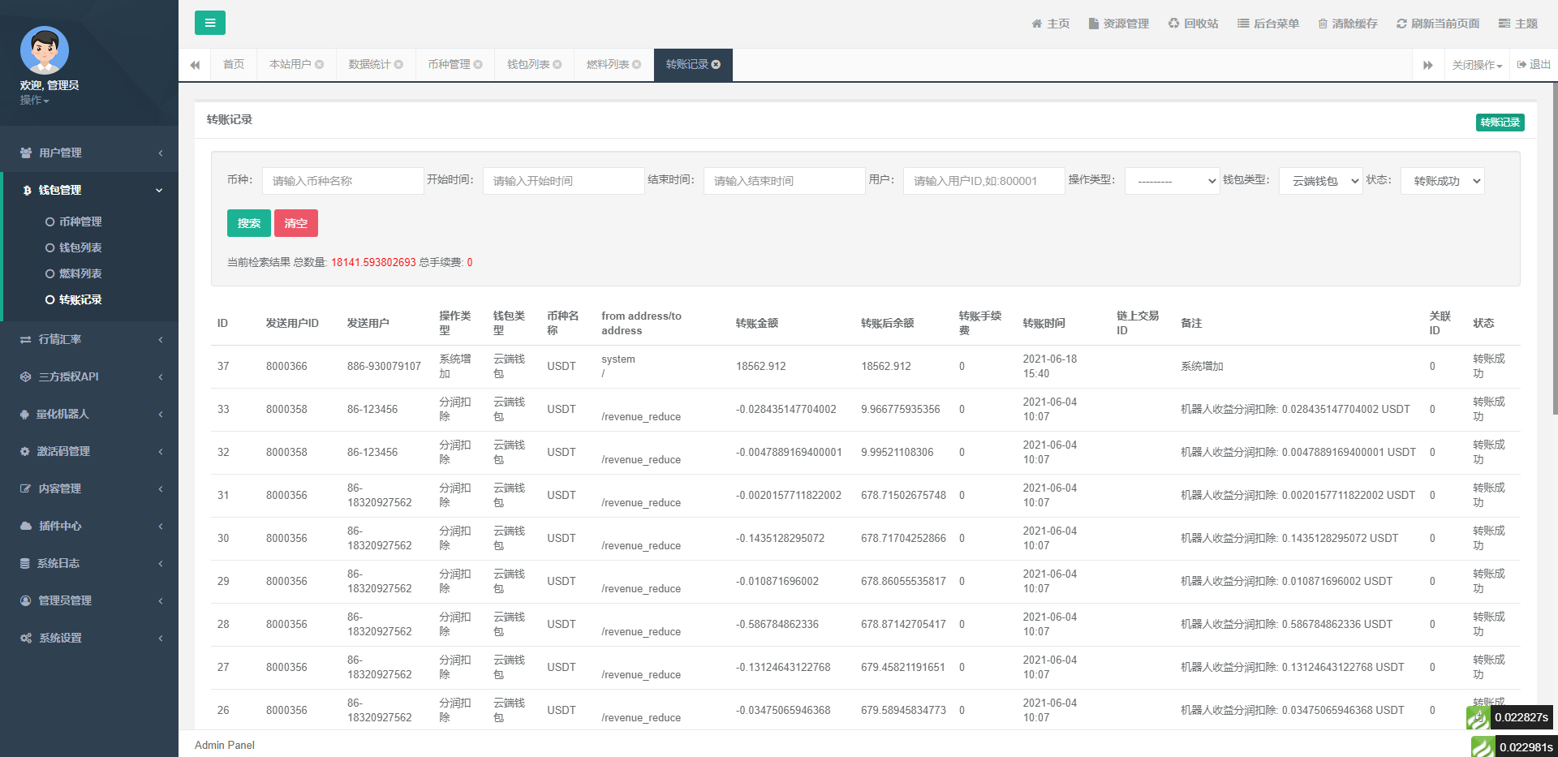Expand the 操作 dropdown under 欢迎管理员
This screenshot has width=1558, height=757.
pos(33,100)
